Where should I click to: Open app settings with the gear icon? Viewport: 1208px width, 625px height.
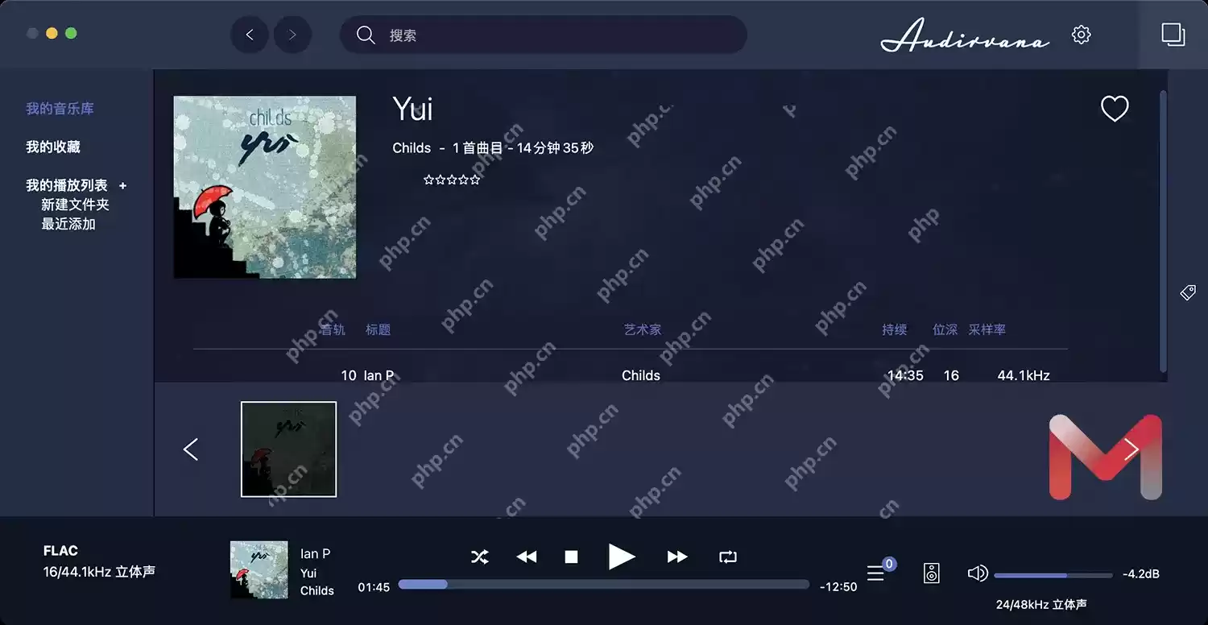1081,35
